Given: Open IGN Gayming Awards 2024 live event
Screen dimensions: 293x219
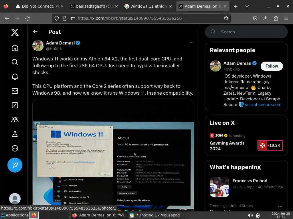Looking at the screenshot, I should click(x=246, y=142).
